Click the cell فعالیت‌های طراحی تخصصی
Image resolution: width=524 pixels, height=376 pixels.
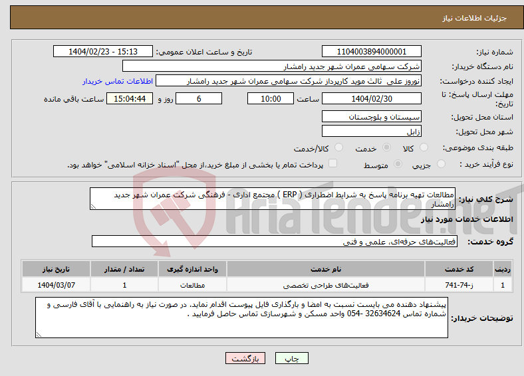point(326,285)
